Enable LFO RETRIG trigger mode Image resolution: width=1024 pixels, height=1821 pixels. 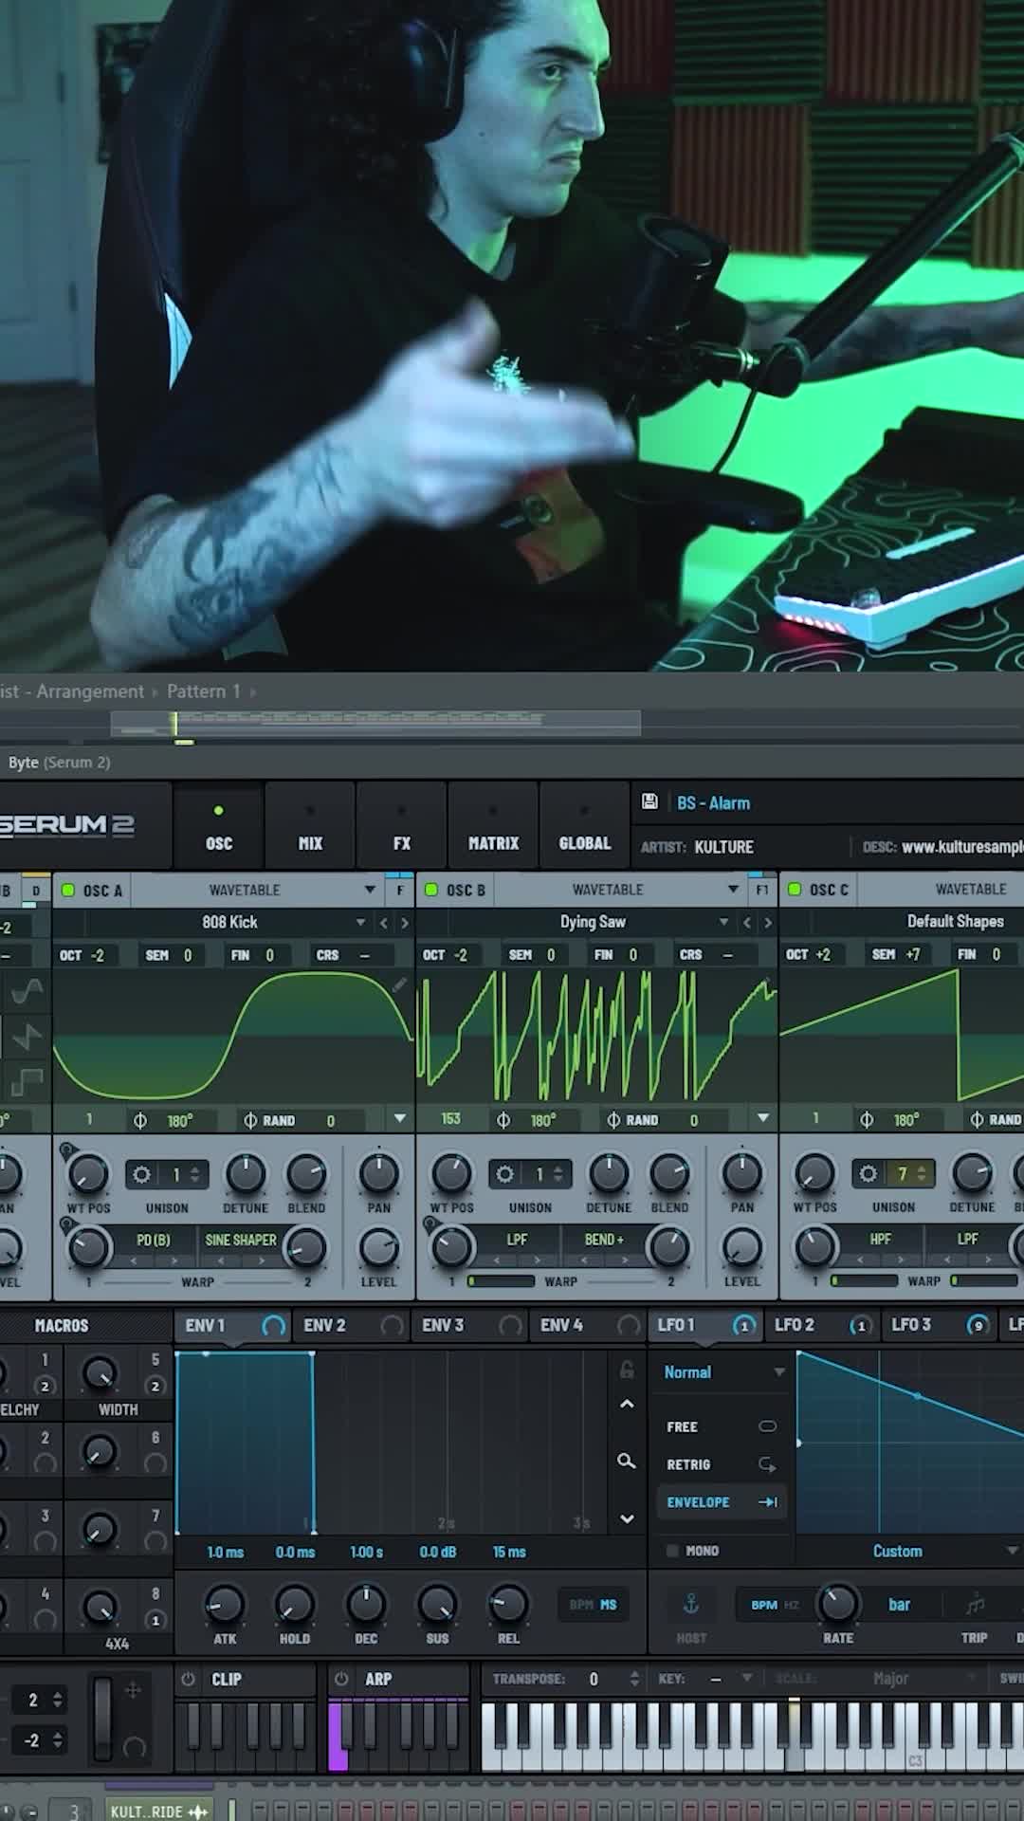(721, 1464)
